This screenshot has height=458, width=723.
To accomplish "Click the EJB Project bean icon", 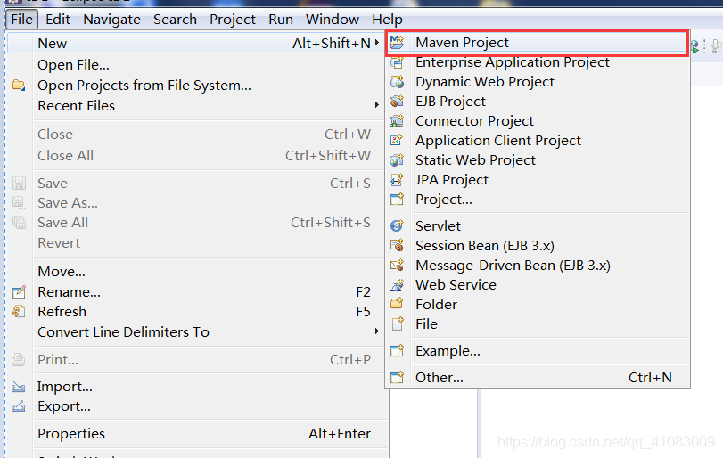I will click(x=397, y=101).
